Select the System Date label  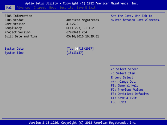(14, 49)
